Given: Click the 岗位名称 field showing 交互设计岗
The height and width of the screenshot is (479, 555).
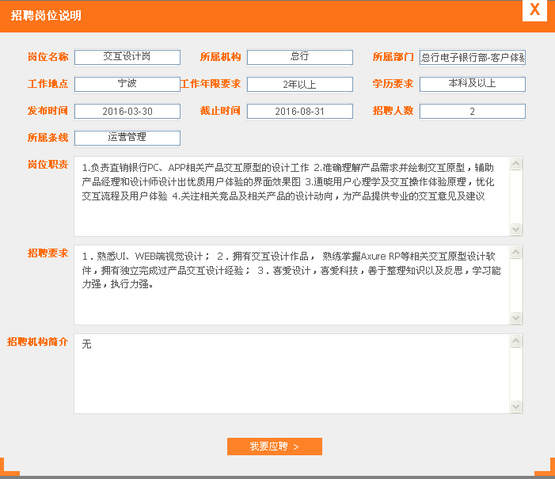Looking at the screenshot, I should pos(127,57).
